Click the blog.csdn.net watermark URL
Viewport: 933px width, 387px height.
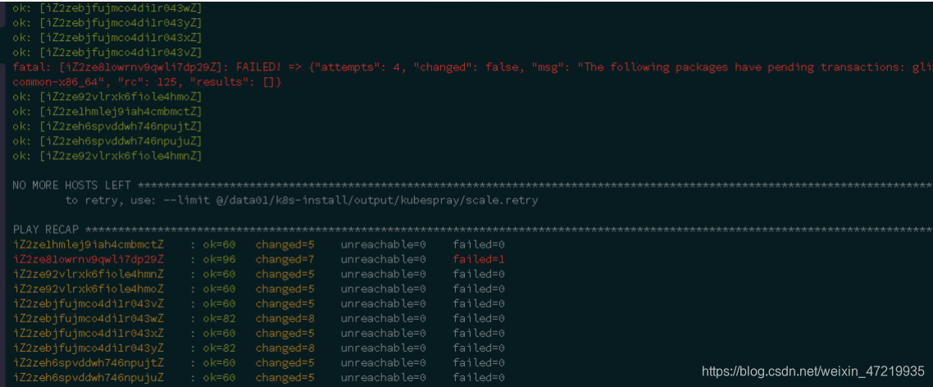[x=813, y=371]
